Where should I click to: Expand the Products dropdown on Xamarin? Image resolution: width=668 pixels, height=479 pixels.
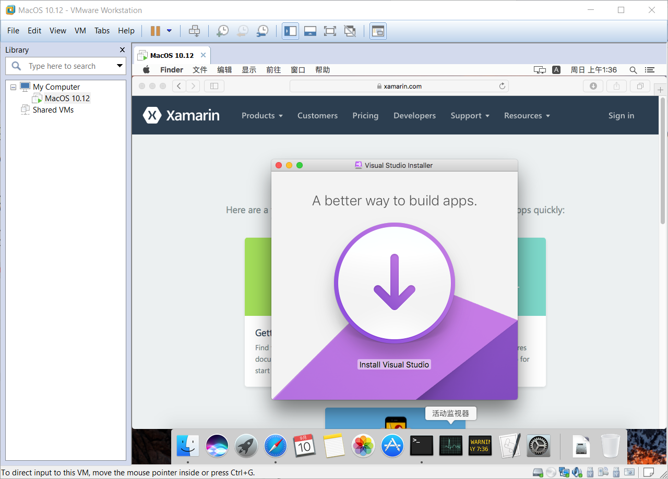coord(262,116)
